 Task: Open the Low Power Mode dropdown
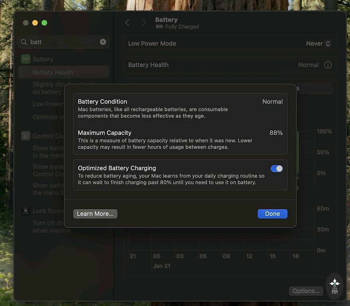318,44
